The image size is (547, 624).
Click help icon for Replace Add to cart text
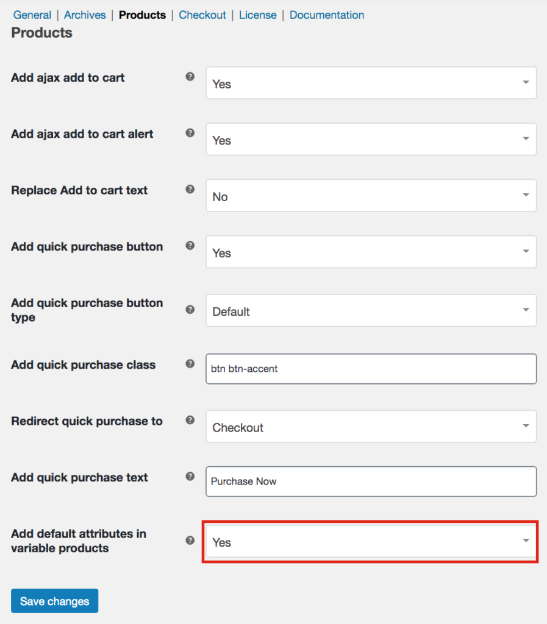tap(190, 189)
